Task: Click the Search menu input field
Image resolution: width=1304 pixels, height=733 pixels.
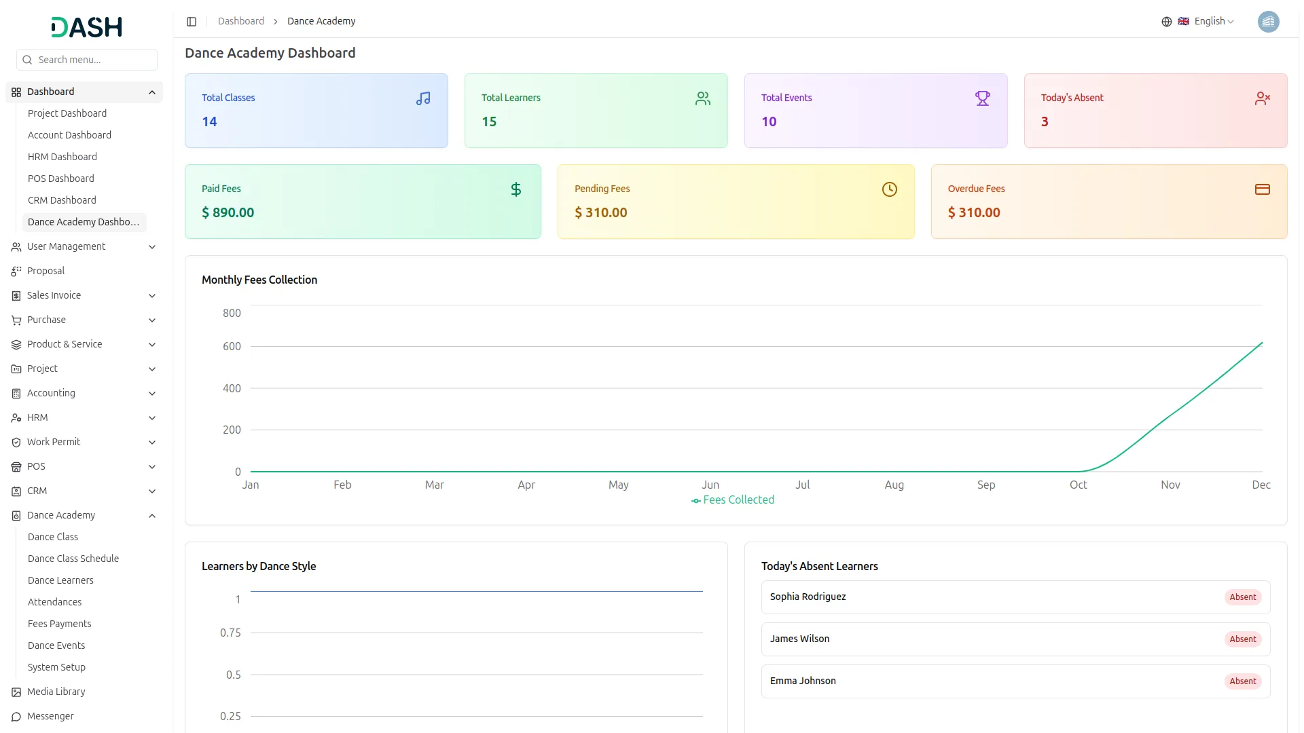Action: [x=95, y=60]
